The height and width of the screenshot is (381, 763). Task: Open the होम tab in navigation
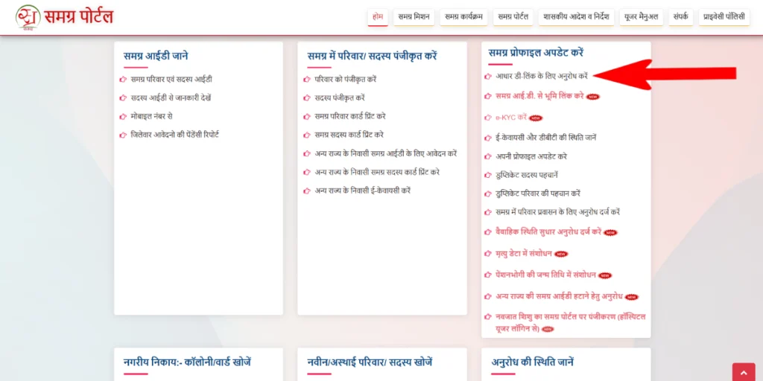378,16
